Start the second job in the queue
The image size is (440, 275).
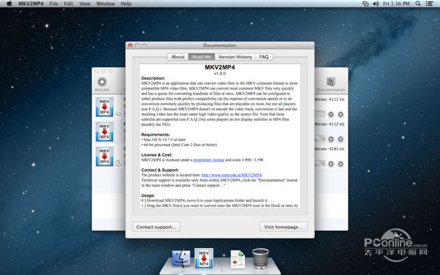point(331,139)
